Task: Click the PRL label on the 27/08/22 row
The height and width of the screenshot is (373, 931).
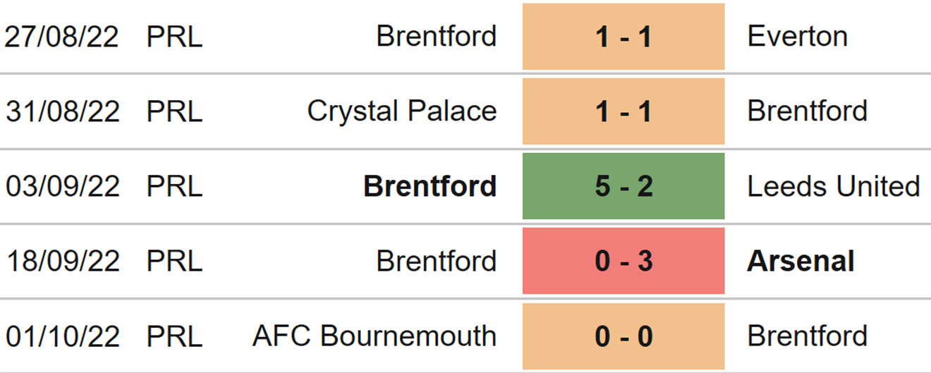Action: click(174, 37)
